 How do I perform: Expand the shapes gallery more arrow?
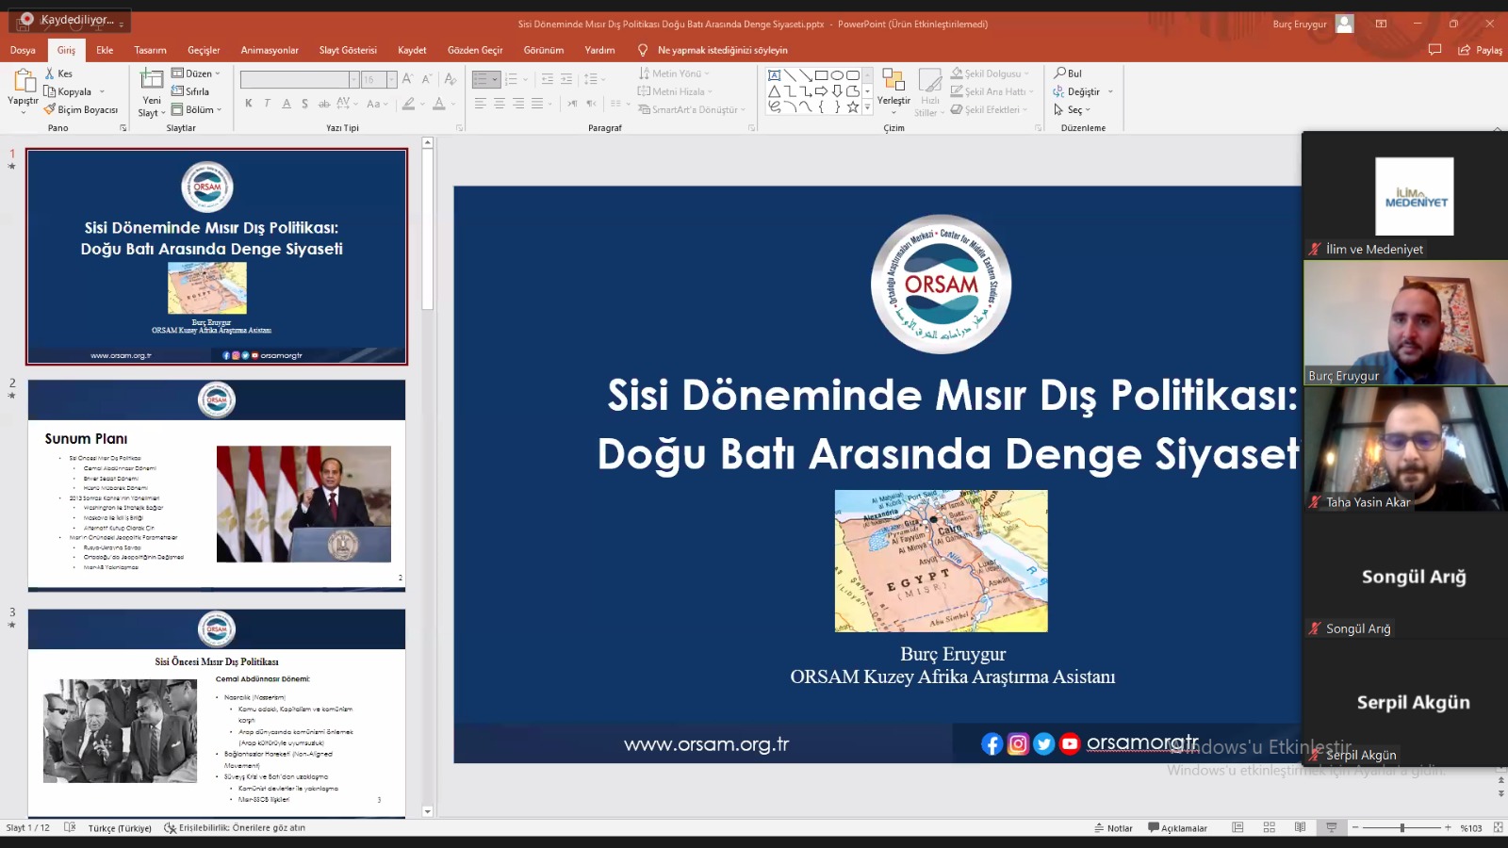[x=867, y=108]
